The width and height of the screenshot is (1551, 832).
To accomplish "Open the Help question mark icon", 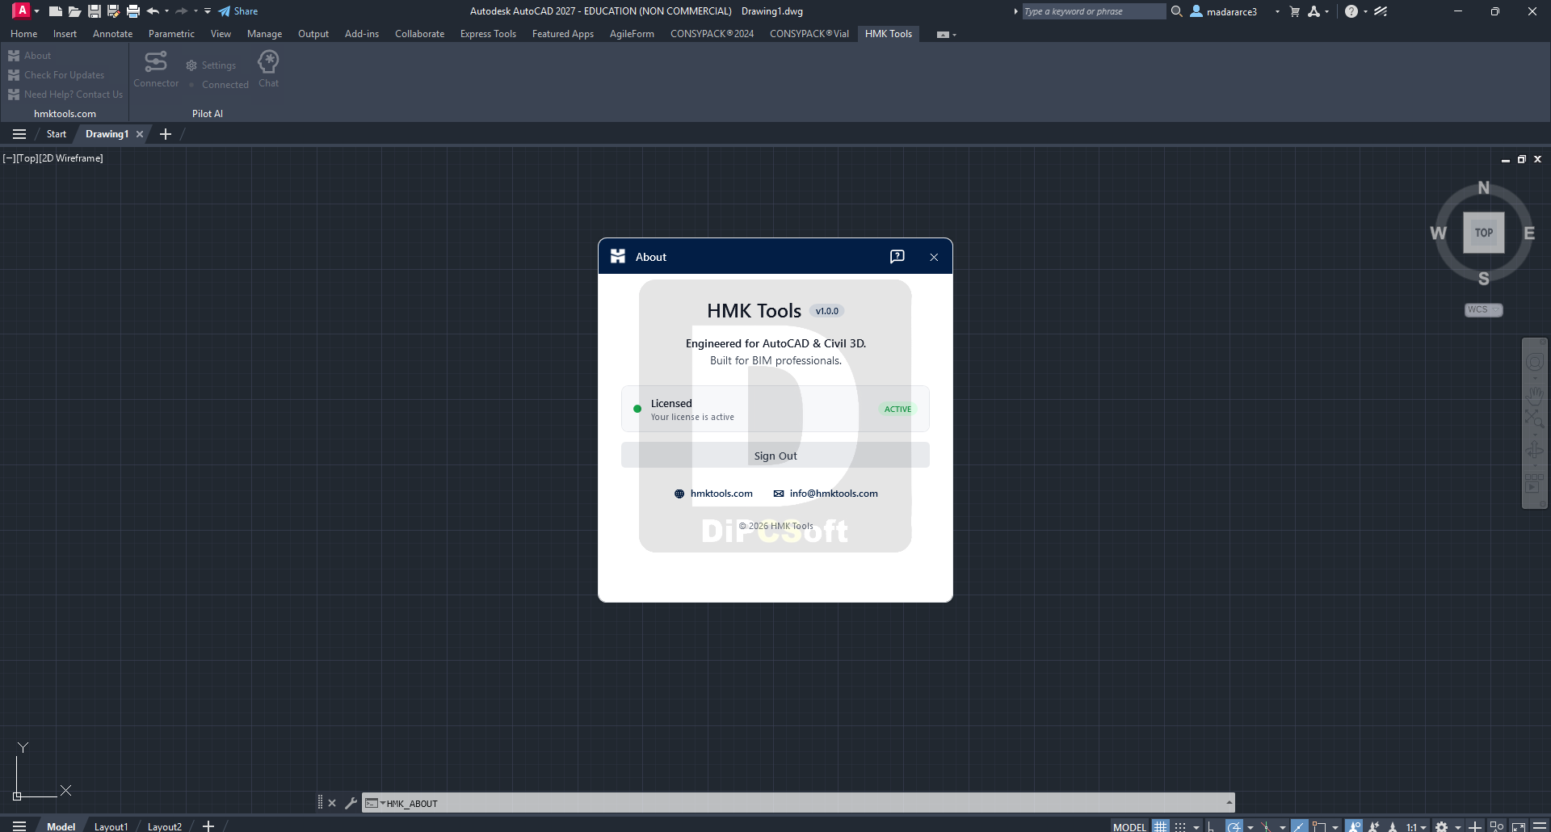I will tap(1351, 11).
